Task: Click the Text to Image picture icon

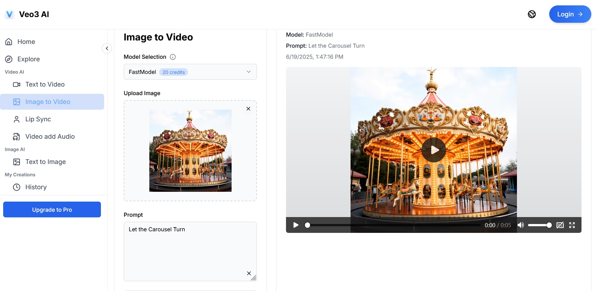Action: pos(16,162)
